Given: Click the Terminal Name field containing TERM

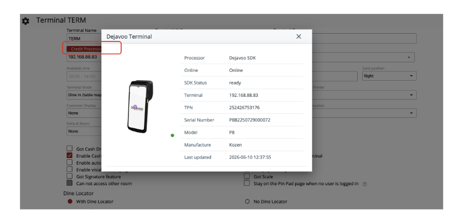Looking at the screenshot, I should [x=84, y=39].
